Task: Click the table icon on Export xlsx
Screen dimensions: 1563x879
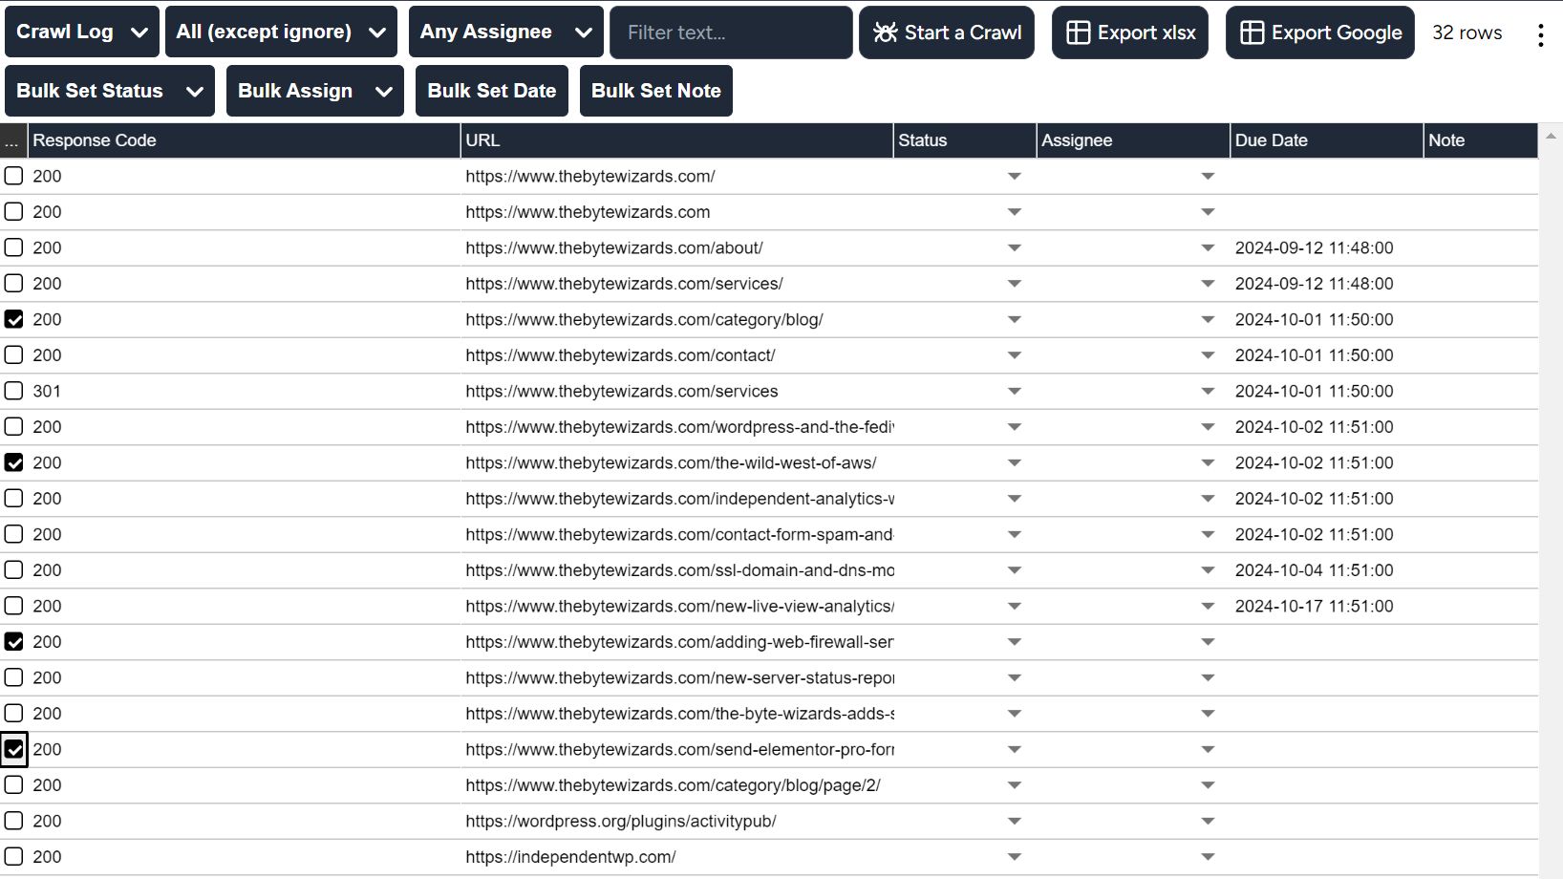Action: (x=1078, y=32)
